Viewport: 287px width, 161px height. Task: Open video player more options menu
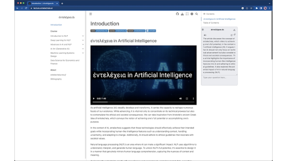tap(193, 98)
